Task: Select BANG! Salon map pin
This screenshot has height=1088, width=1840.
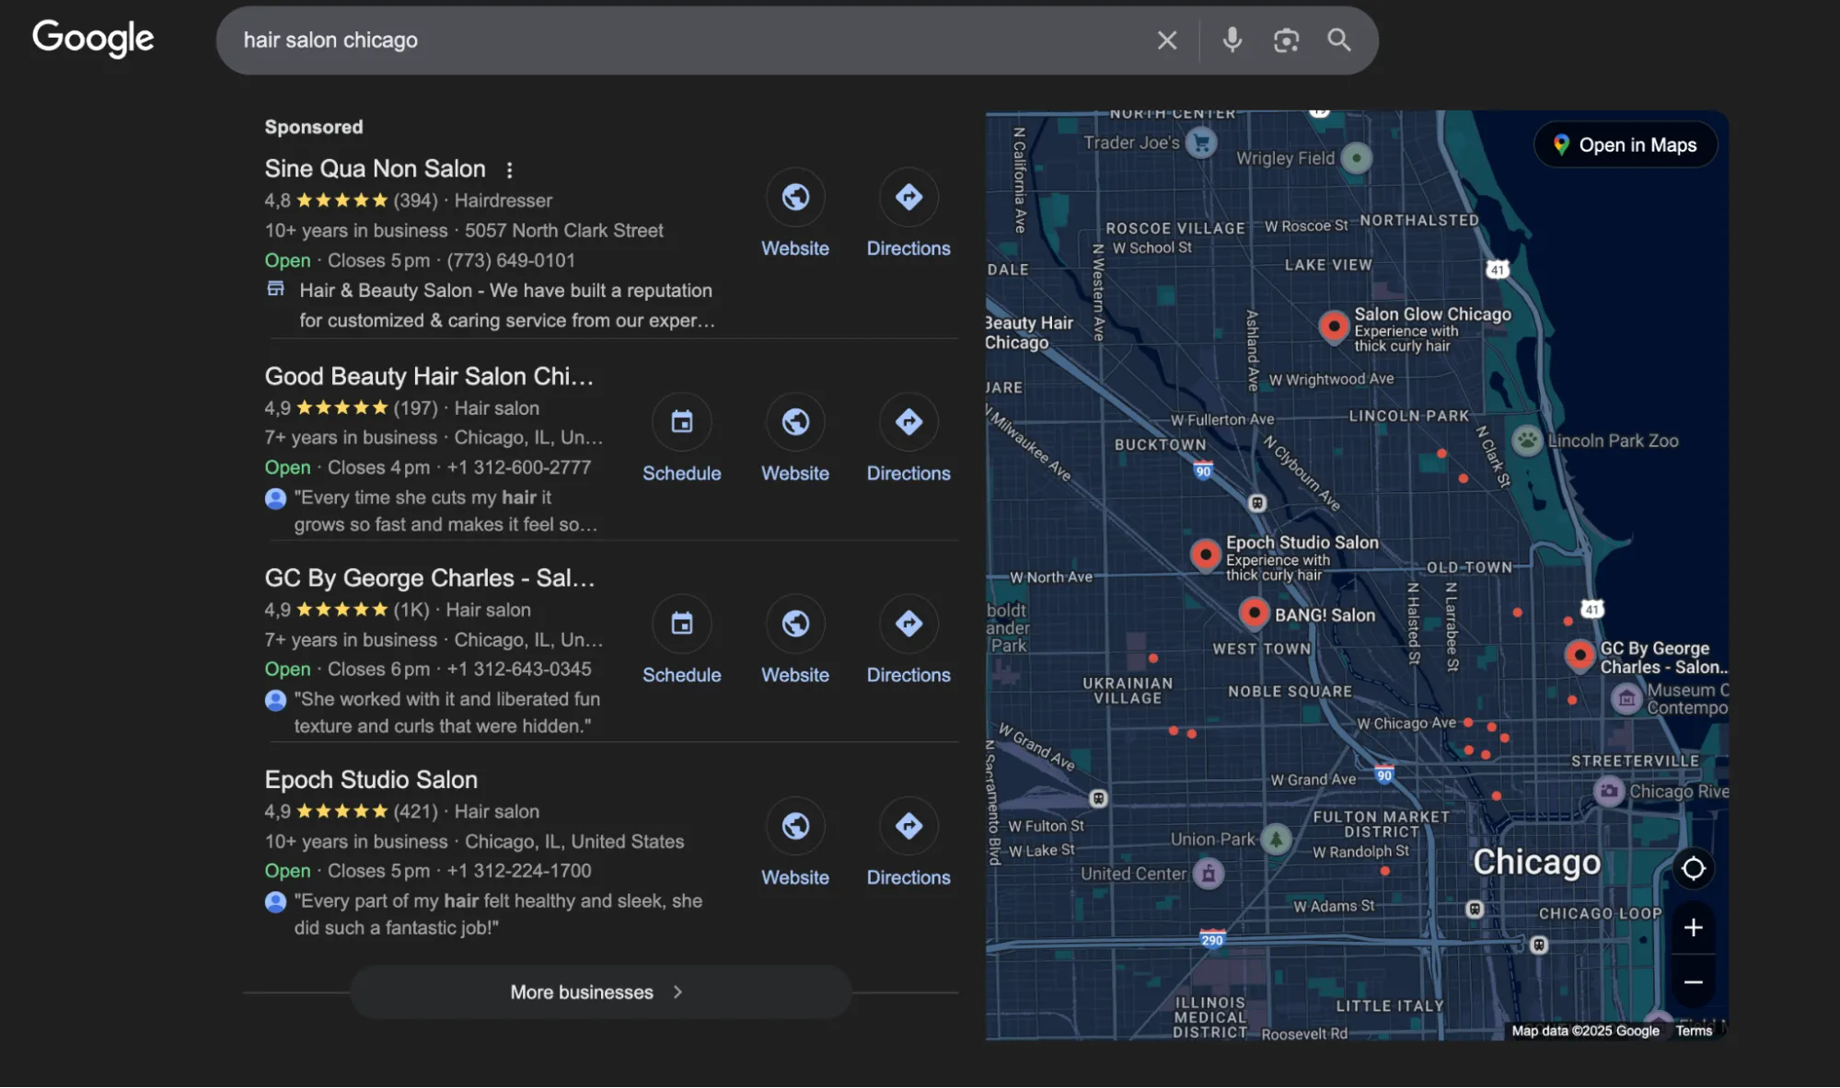Action: (1254, 613)
